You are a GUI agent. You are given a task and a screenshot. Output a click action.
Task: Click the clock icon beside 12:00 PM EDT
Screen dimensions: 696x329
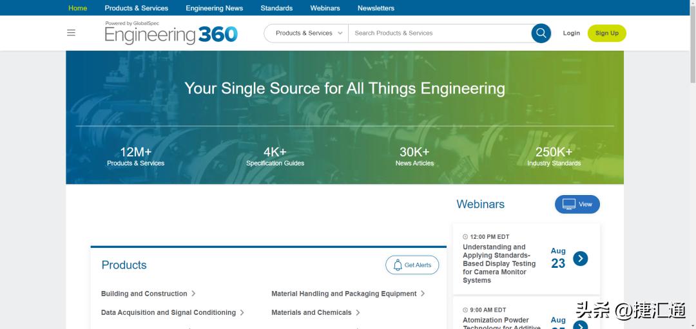(x=465, y=237)
